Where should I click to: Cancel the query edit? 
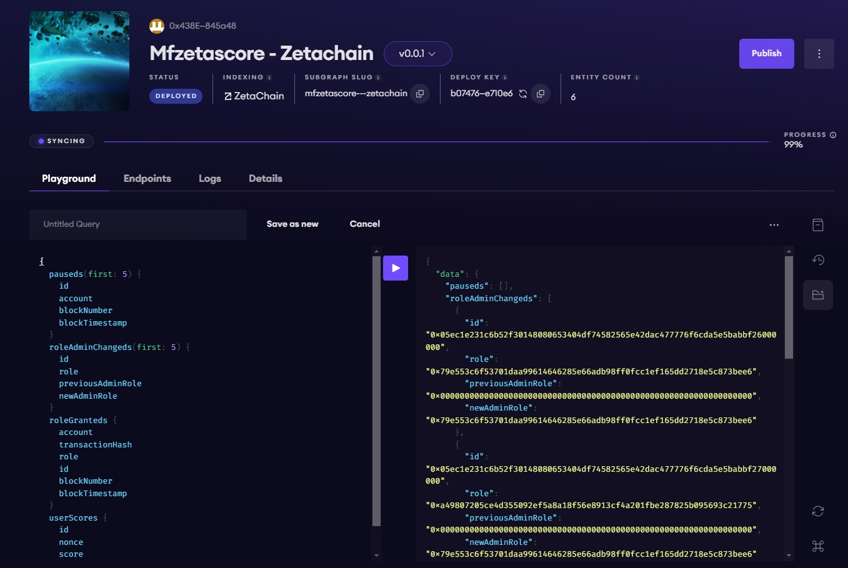pos(365,224)
